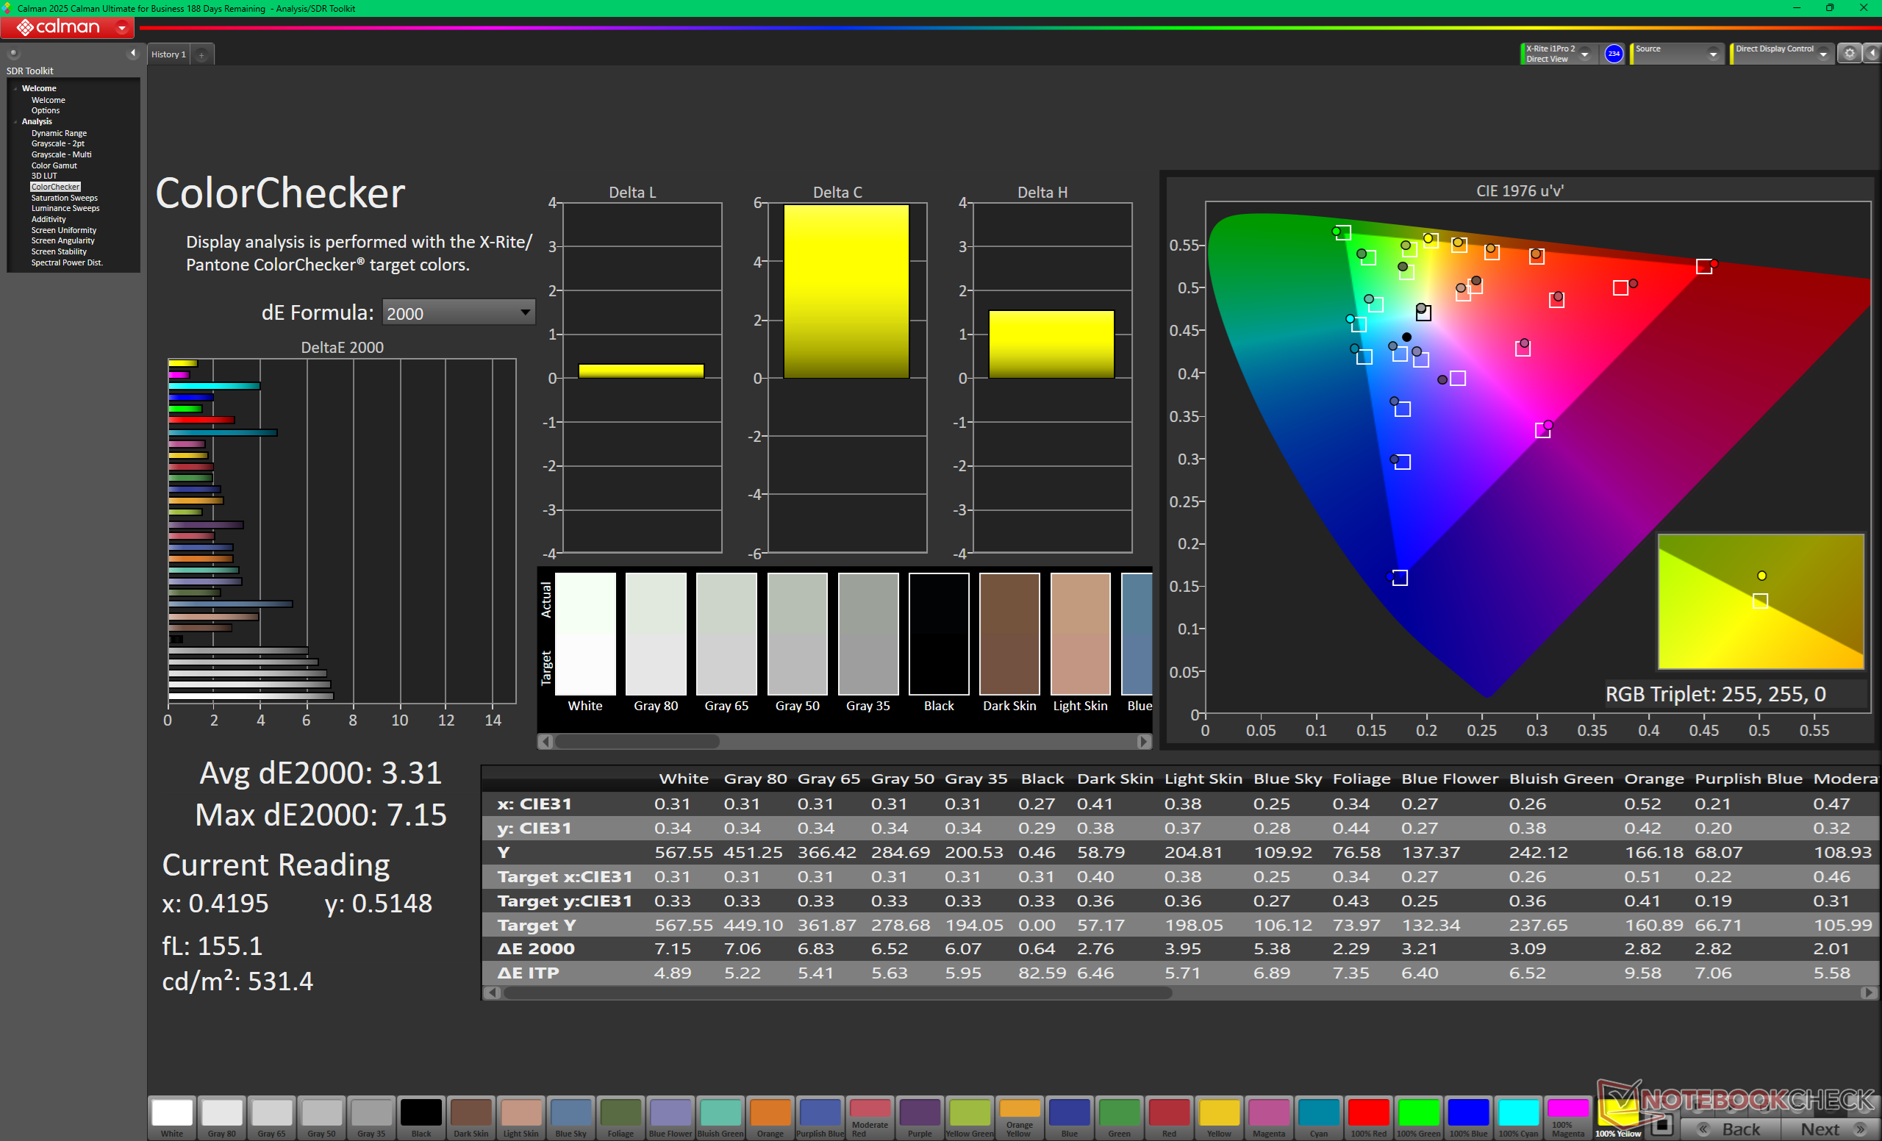Select the Orange patch button
This screenshot has width=1882, height=1141.
[x=770, y=1117]
